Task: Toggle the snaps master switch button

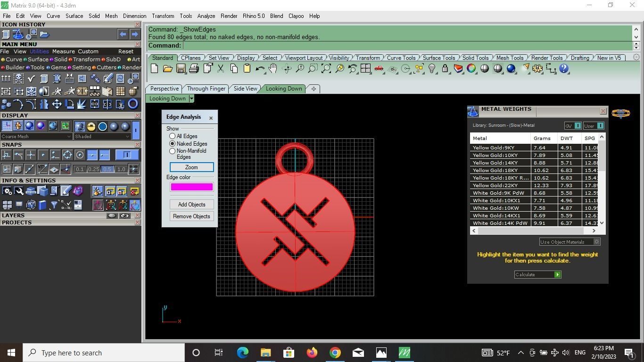Action: pyautogui.click(x=127, y=155)
